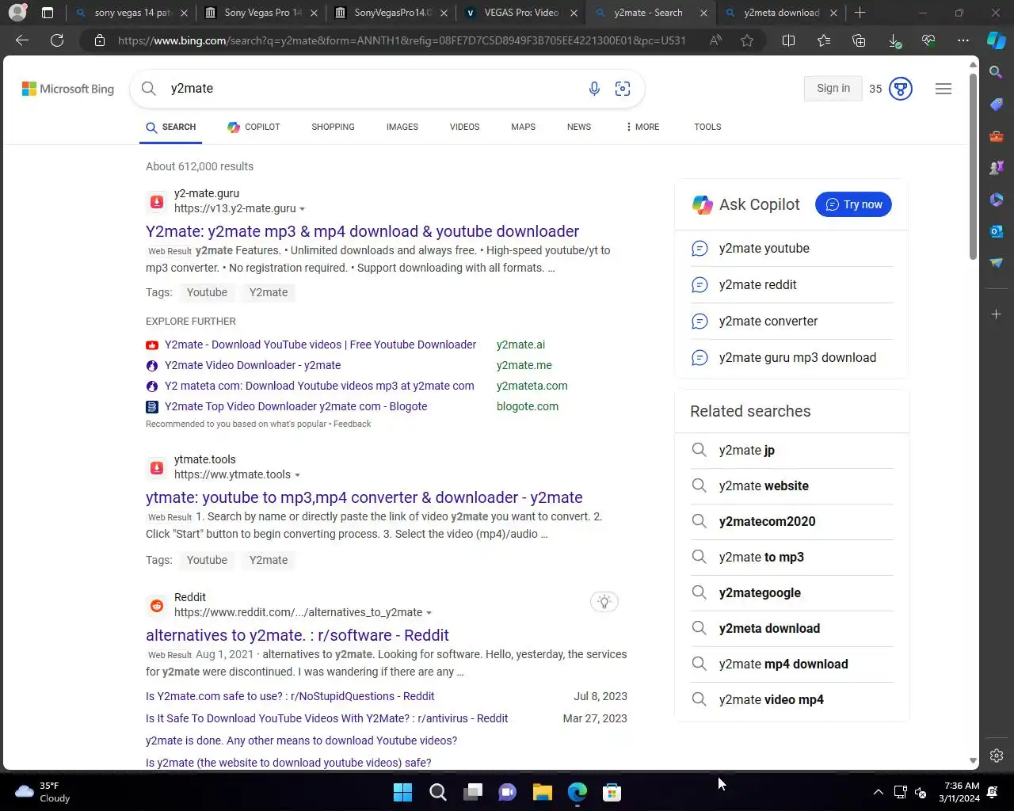Switch to the SHOPPING tab

tap(333, 127)
